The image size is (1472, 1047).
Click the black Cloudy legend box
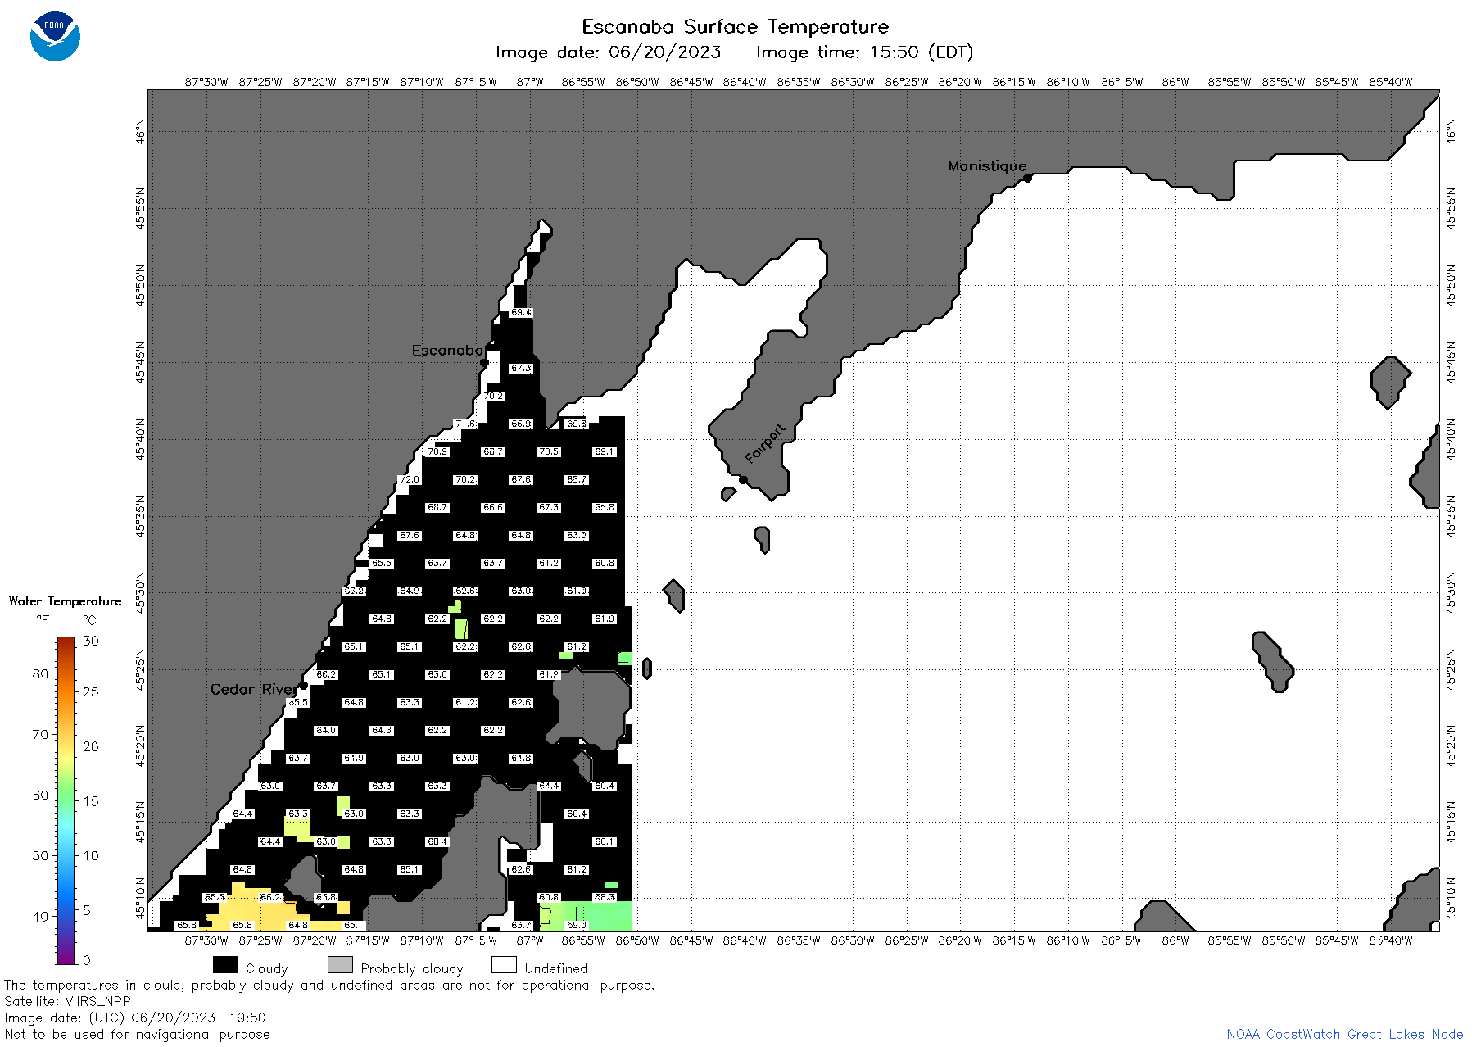[225, 965]
